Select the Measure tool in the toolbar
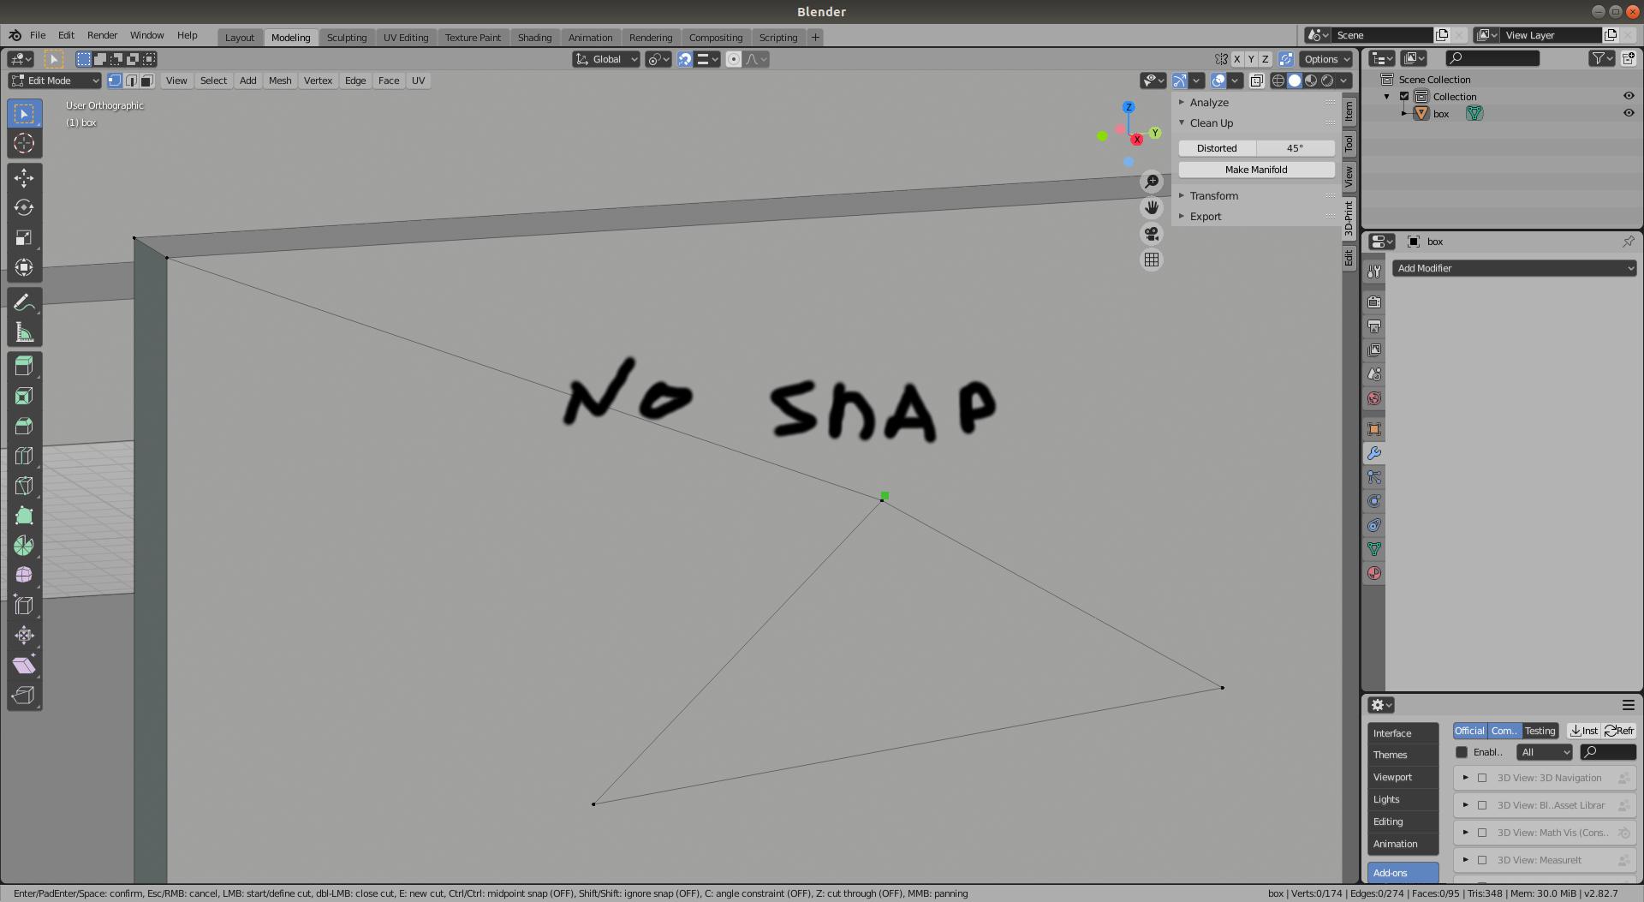 [24, 332]
